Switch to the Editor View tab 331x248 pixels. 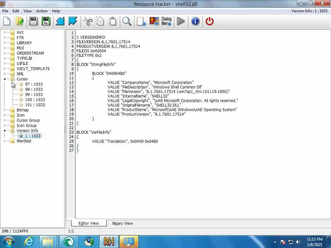coord(89,223)
